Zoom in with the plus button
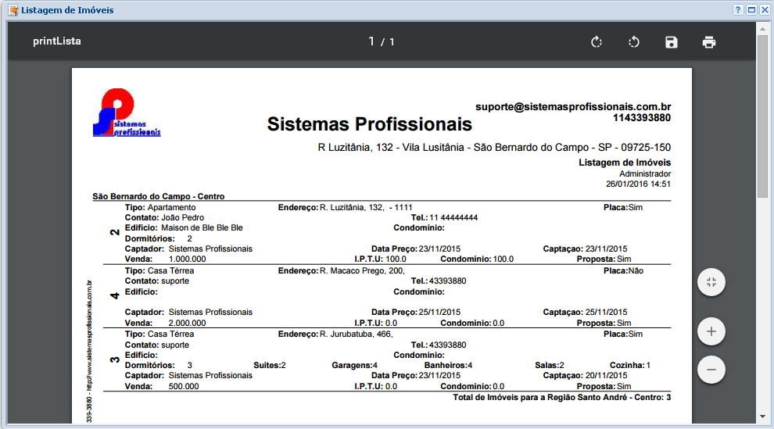The width and height of the screenshot is (774, 429). [x=711, y=331]
